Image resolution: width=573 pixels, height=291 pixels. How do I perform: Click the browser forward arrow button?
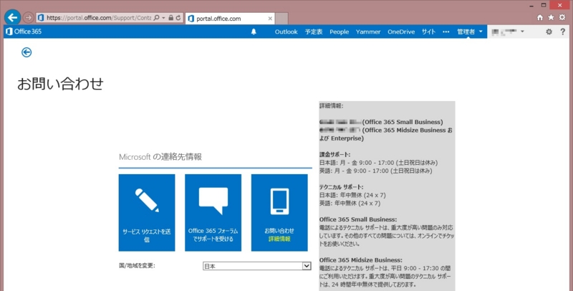tap(28, 17)
